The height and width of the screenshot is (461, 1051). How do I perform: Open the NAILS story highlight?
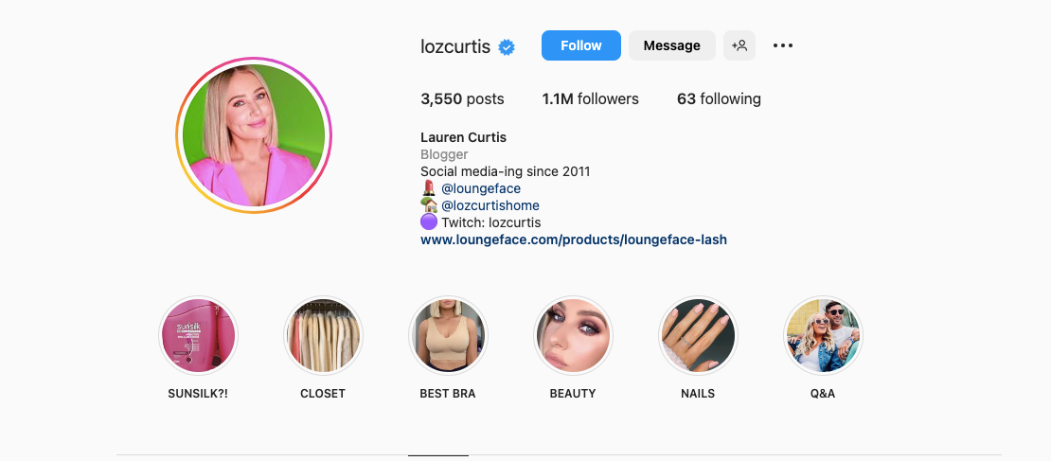[x=698, y=336]
